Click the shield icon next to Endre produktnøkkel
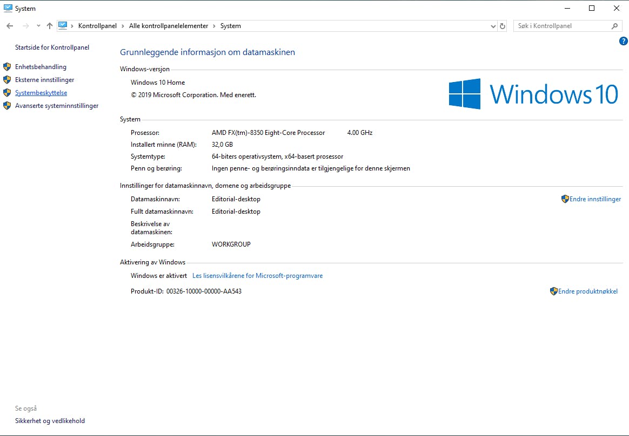This screenshot has height=436, width=629. coord(553,291)
